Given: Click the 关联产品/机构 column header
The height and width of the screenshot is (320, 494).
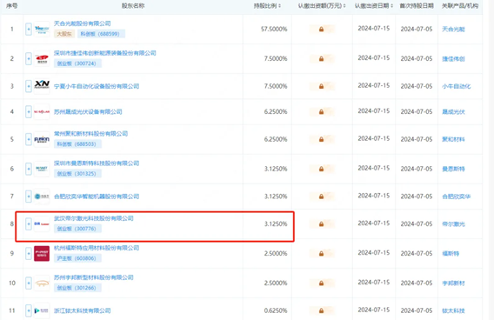Looking at the screenshot, I should coord(460,6).
